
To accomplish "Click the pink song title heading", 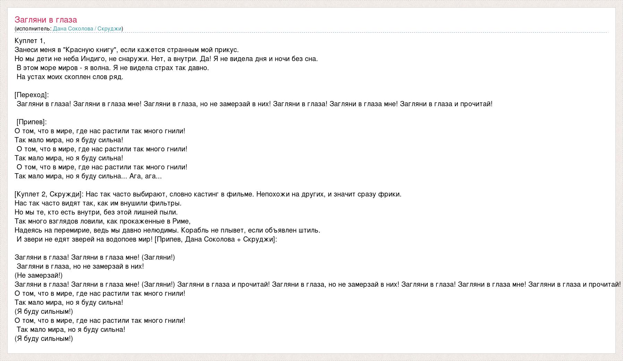I will click(x=46, y=20).
